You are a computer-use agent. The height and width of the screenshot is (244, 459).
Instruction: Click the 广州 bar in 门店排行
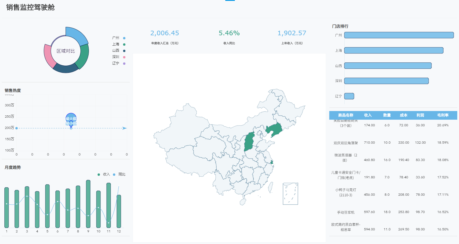tap(399, 35)
